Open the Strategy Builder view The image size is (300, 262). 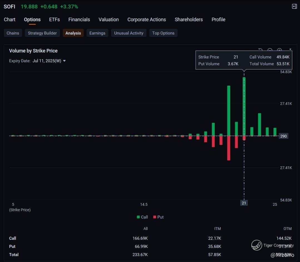pyautogui.click(x=42, y=33)
